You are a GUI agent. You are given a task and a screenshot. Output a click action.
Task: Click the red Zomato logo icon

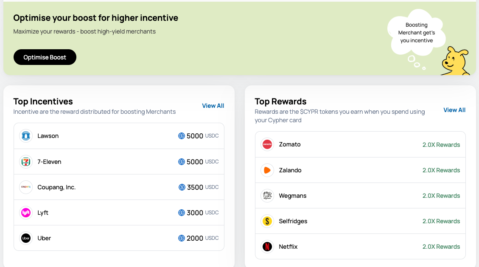267,144
